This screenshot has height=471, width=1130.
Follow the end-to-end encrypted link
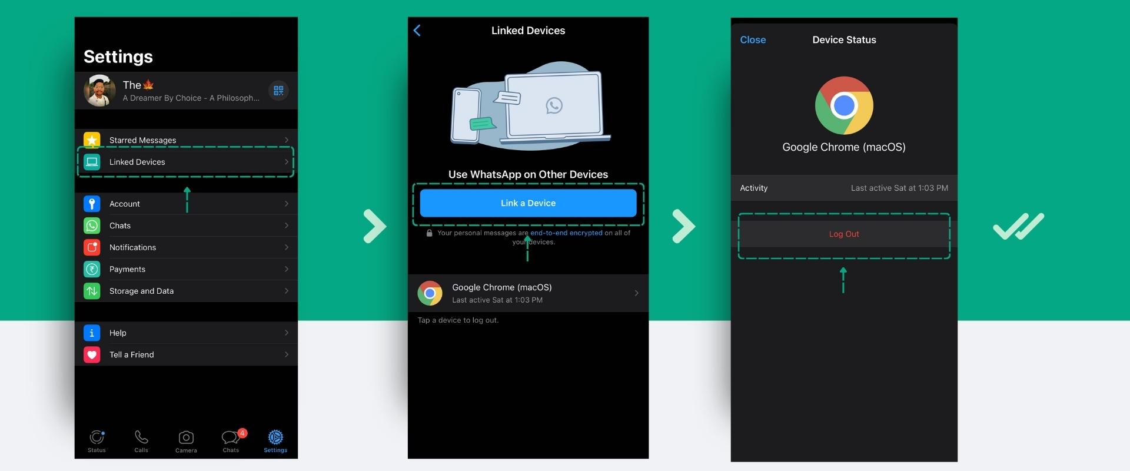click(x=566, y=233)
